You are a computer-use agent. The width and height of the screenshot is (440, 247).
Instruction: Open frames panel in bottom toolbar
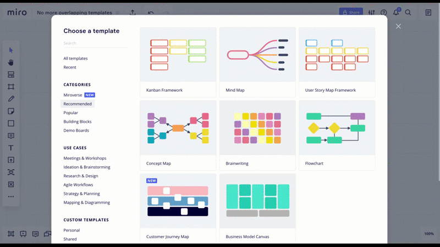11,234
